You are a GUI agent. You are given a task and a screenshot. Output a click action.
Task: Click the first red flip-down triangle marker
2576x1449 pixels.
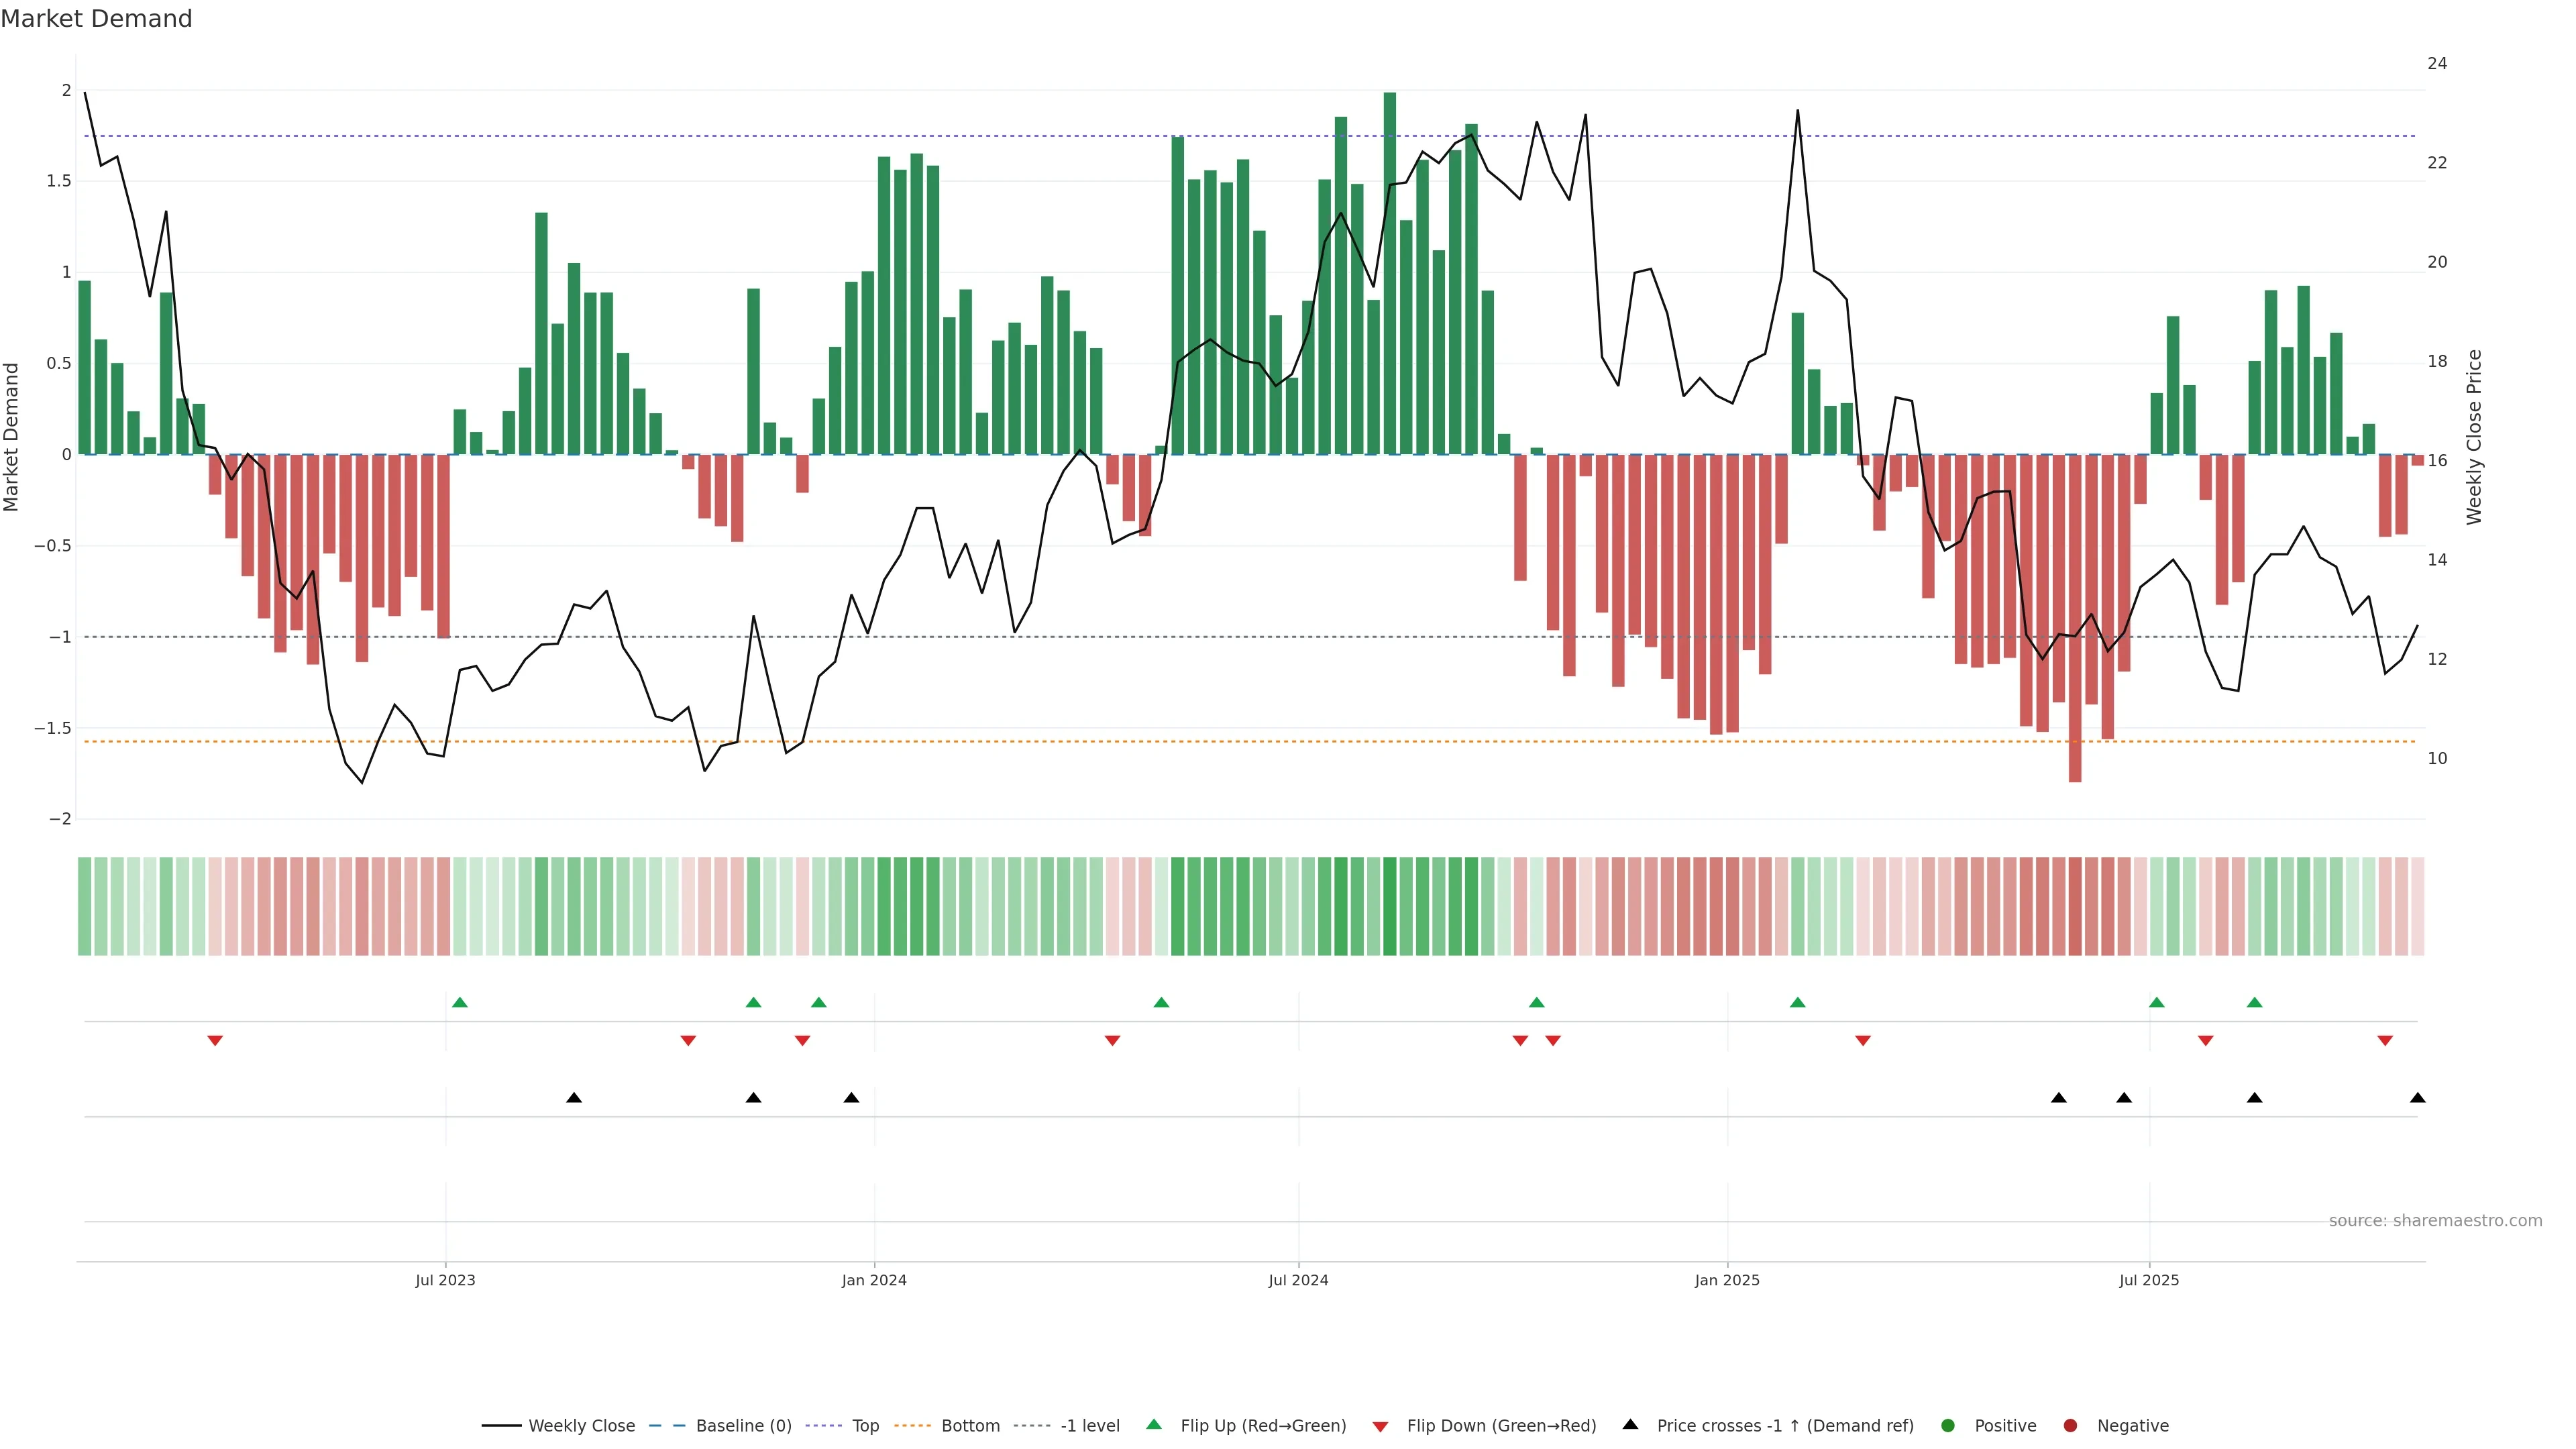click(215, 1040)
